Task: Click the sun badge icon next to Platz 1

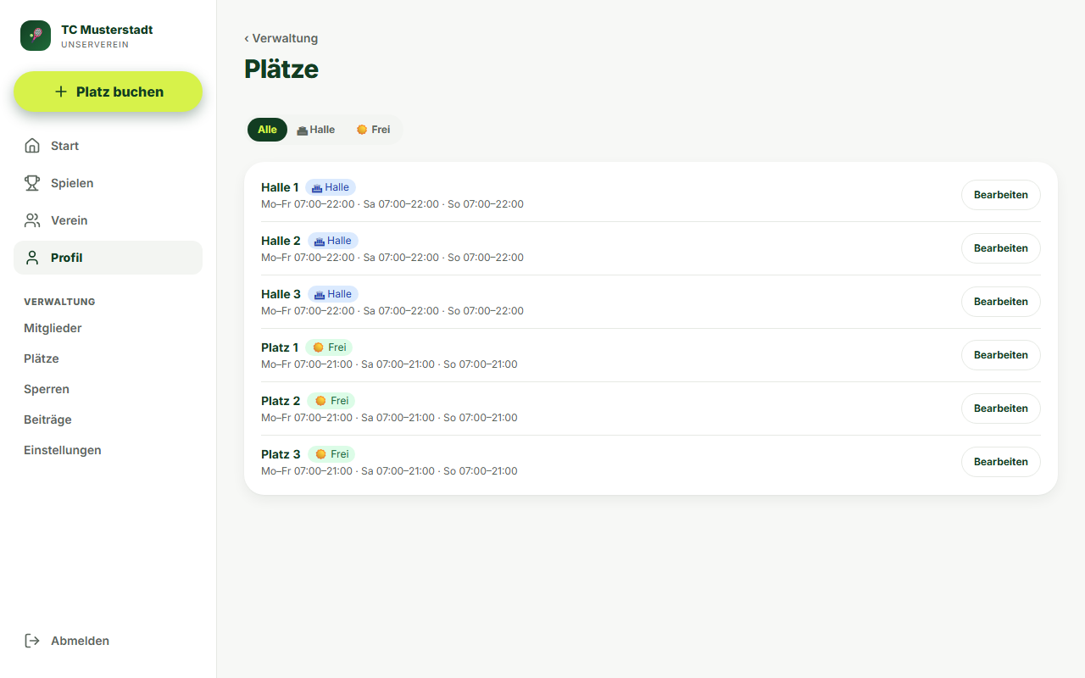Action: click(318, 347)
